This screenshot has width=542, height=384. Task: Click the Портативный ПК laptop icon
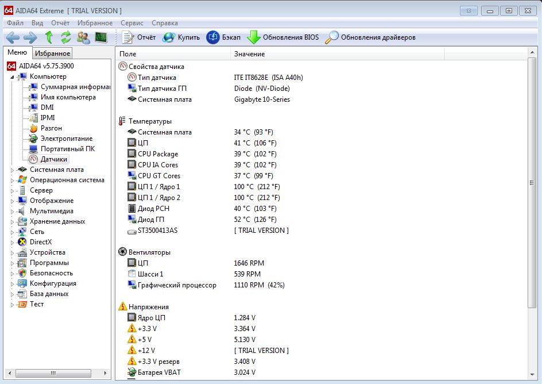pyautogui.click(x=33, y=149)
